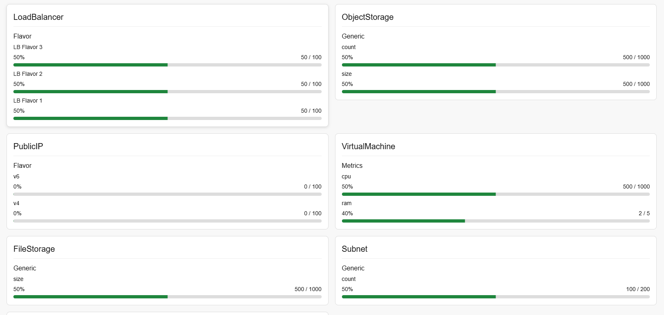The height and width of the screenshot is (315, 664).
Task: Click the ObjectStorage size usage bar
Action: (495, 92)
